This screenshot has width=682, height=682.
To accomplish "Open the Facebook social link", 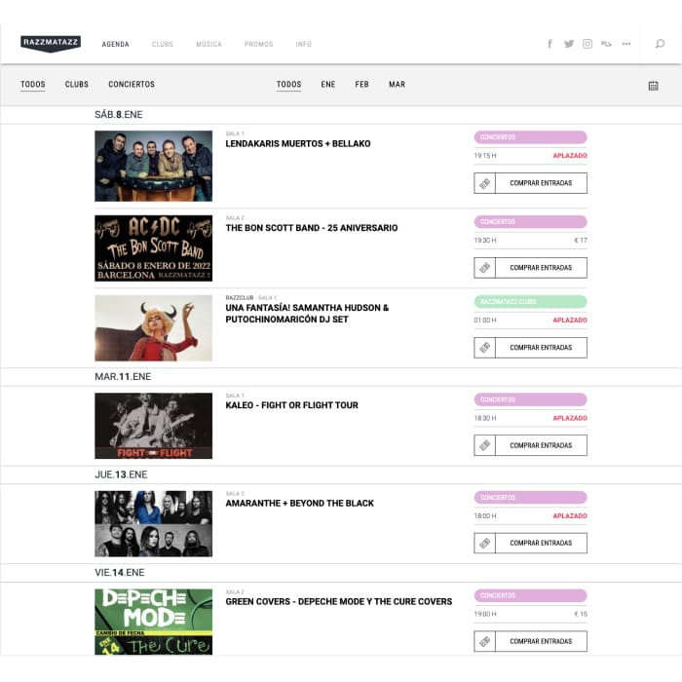I will (x=549, y=44).
